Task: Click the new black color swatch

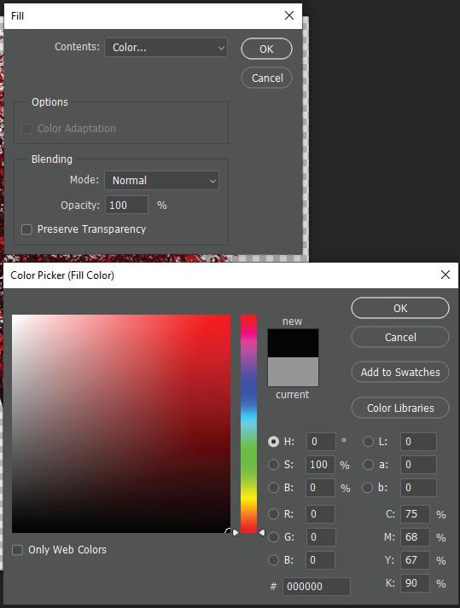Action: (293, 343)
